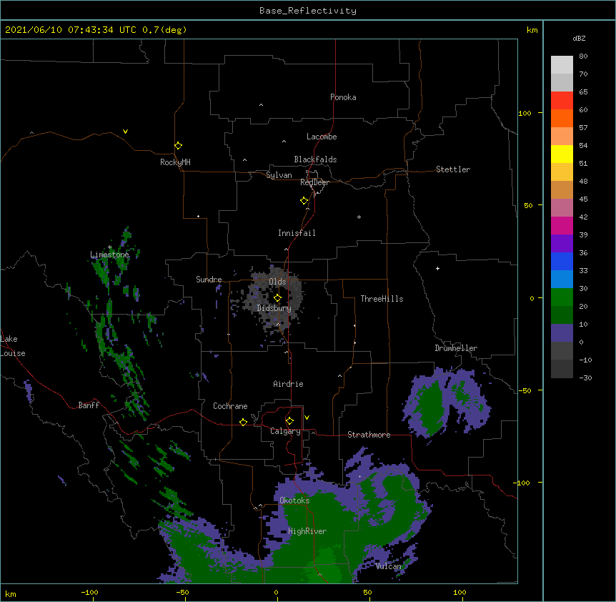
Task: Click the RedDeer city label
Action: click(x=314, y=182)
